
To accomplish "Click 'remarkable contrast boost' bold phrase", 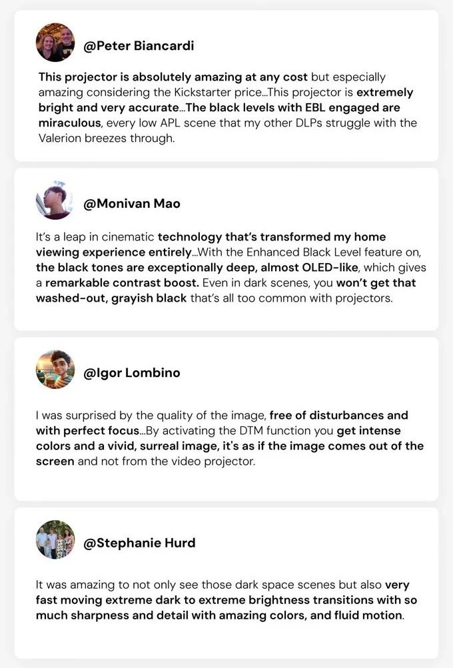I will (x=122, y=283).
